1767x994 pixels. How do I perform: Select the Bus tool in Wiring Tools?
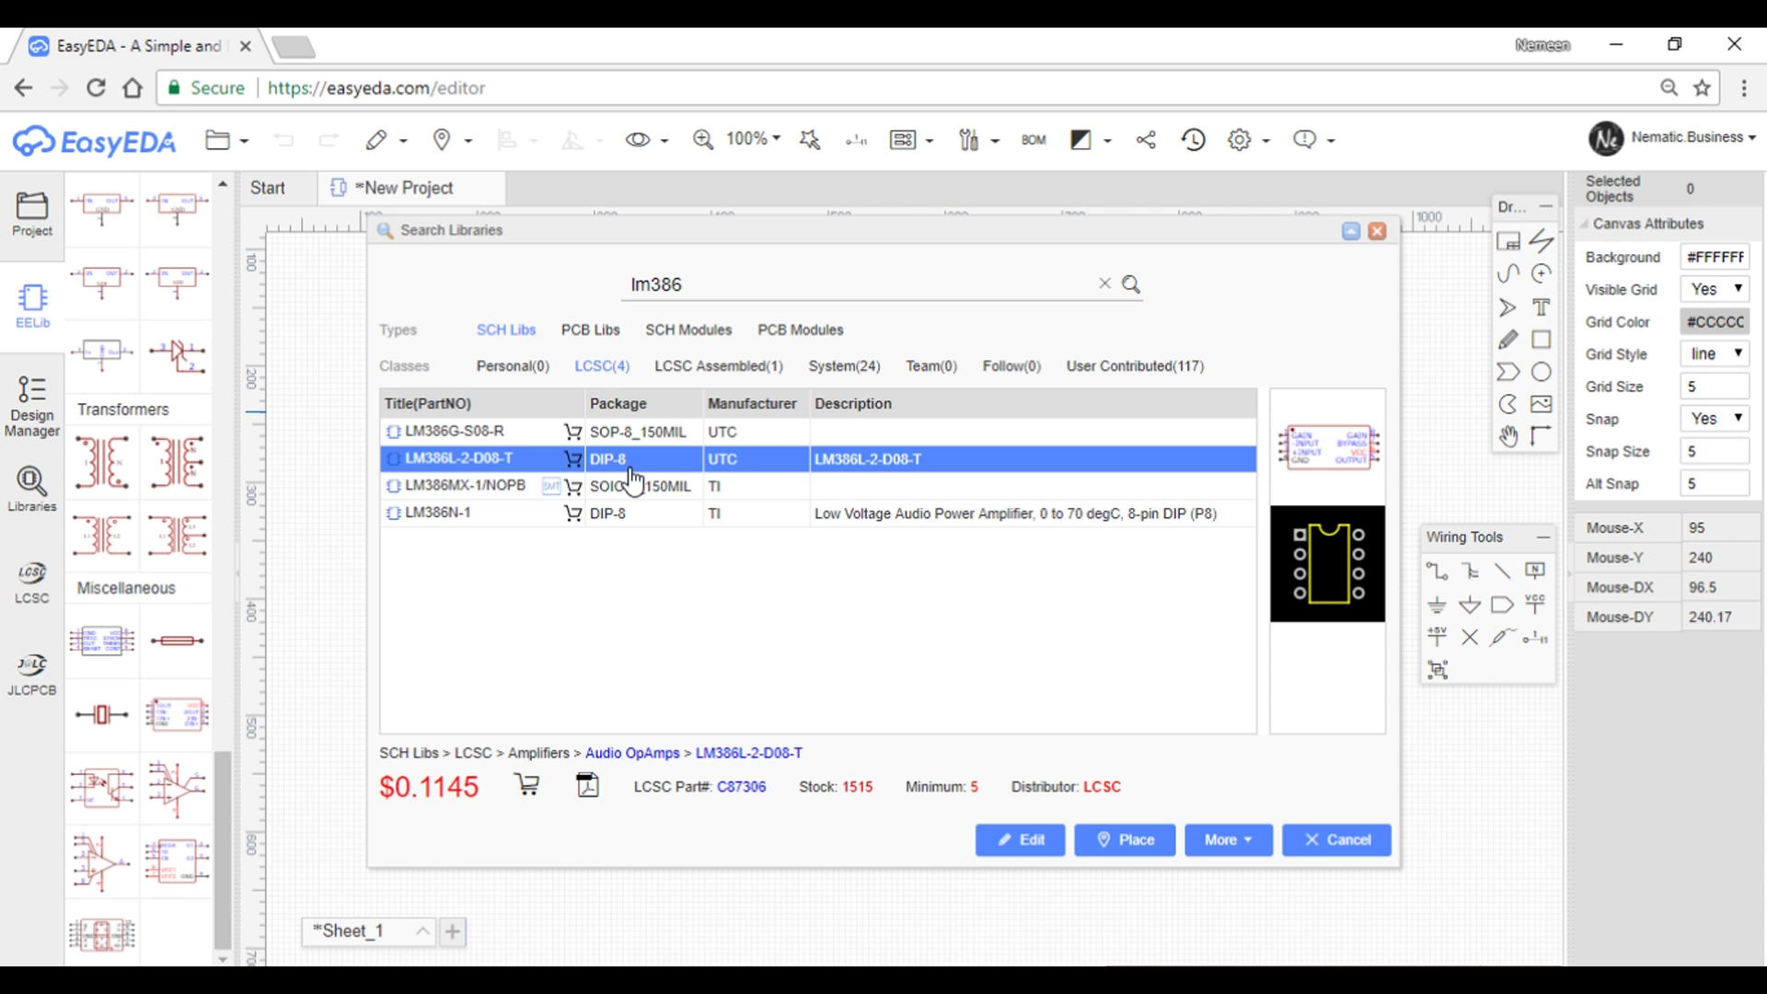[x=1470, y=571]
